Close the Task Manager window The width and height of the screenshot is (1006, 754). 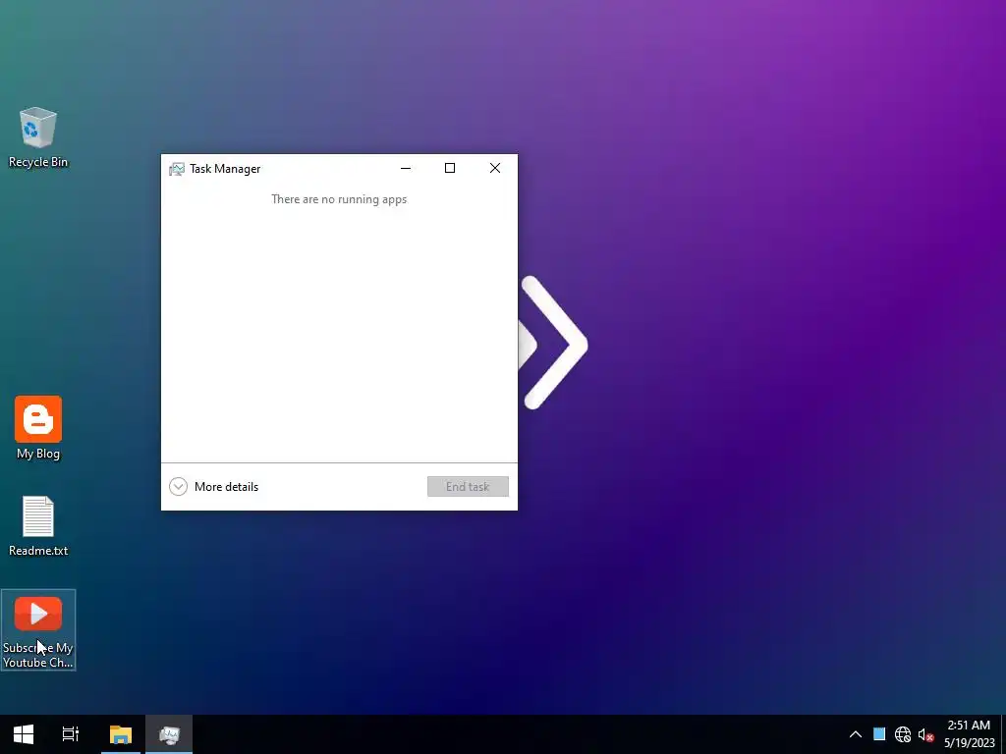point(495,168)
